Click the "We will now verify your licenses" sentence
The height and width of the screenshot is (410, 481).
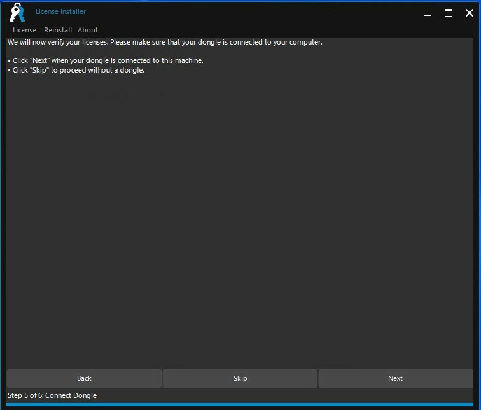165,42
